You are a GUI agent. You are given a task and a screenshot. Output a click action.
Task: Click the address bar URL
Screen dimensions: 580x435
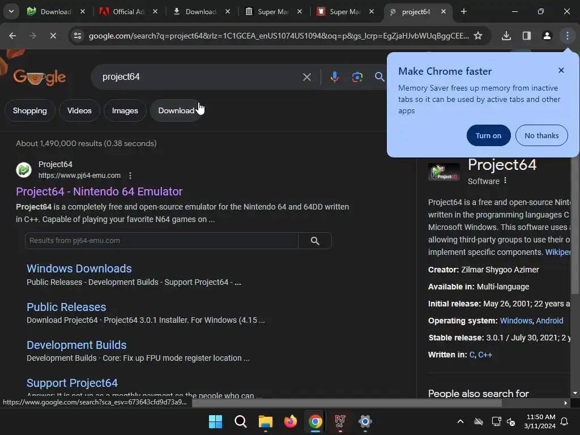pos(279,36)
